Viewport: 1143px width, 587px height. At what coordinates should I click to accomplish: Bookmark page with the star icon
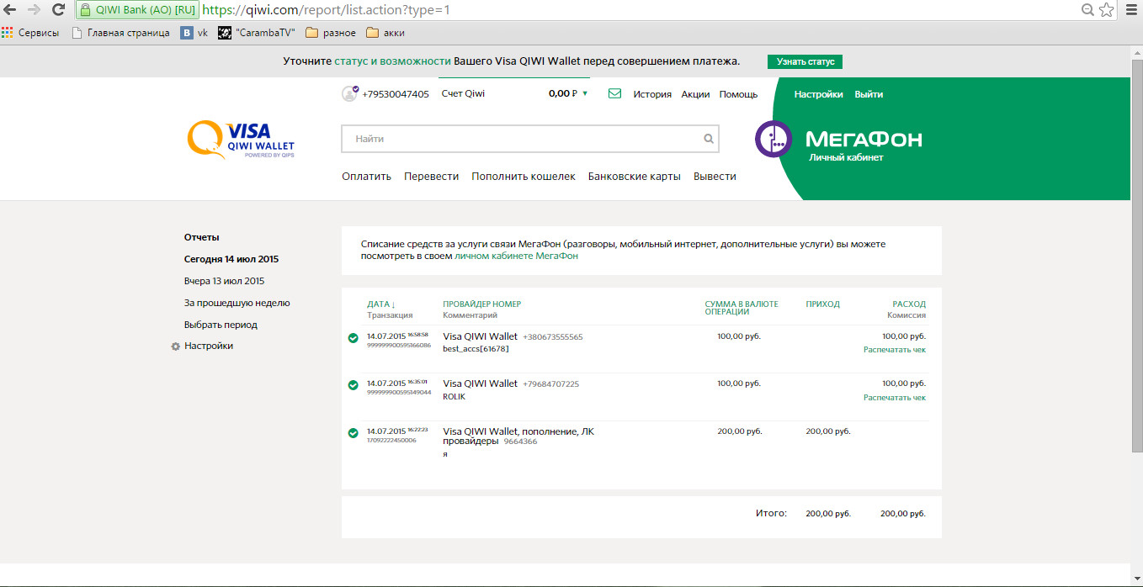[x=1106, y=10]
